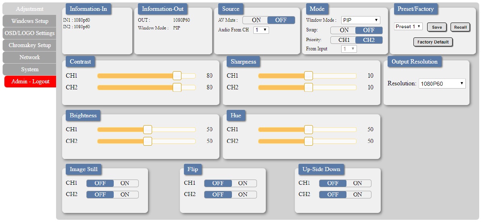This screenshot has height=223, width=482.
Task: Open the System tab
Action: click(x=30, y=69)
